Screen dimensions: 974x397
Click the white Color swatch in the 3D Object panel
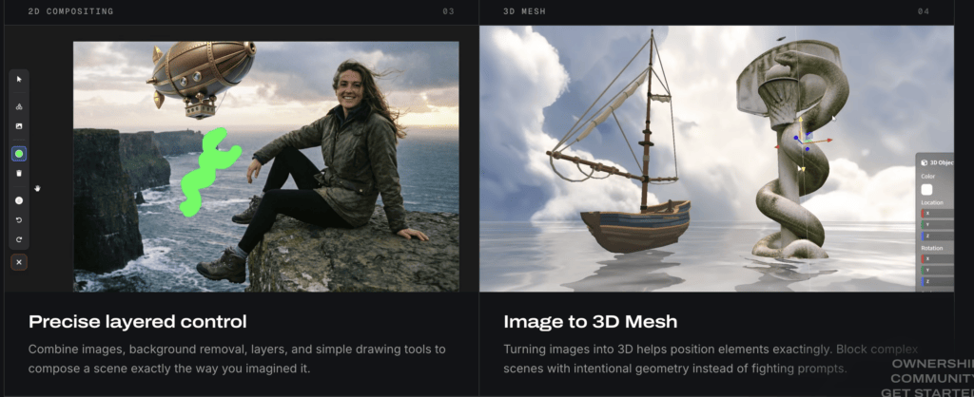pos(926,190)
